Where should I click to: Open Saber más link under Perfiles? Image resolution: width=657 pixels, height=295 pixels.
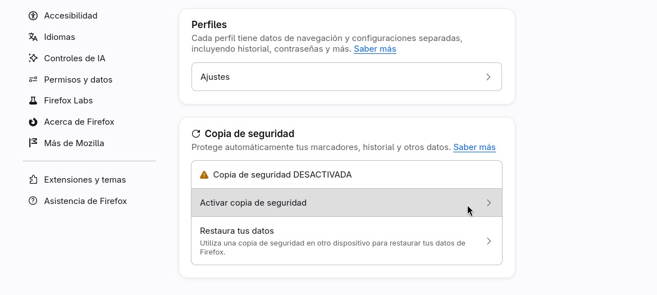[x=375, y=49]
